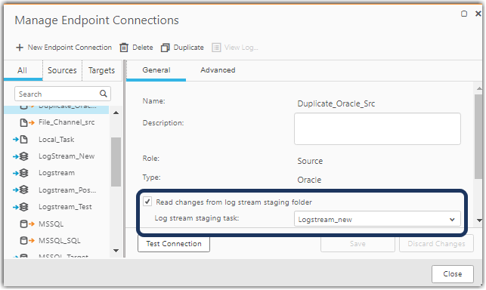Select MSSQL in the endpoint list

coord(57,224)
